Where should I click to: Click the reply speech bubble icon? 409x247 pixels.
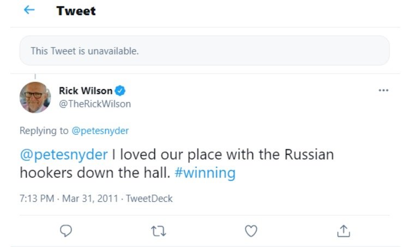(x=66, y=231)
